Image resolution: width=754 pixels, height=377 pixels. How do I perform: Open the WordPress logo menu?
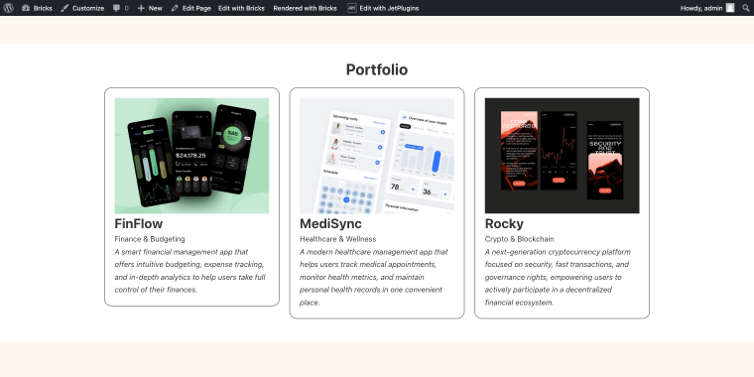(x=8, y=8)
